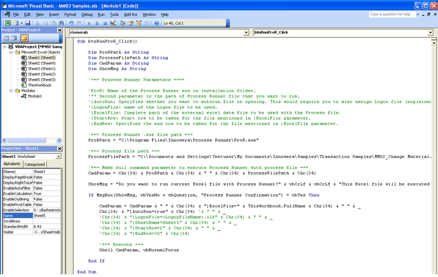Click the Visual Basic Help icon
Screen dimensions: 438x277
[x=157, y=23]
